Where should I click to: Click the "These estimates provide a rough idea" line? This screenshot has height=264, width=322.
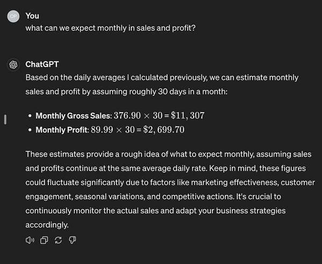(x=168, y=154)
